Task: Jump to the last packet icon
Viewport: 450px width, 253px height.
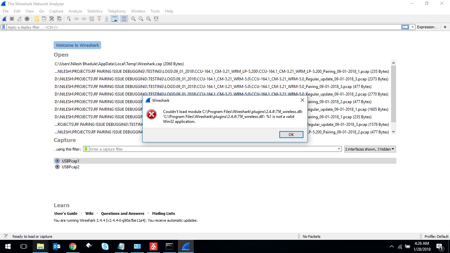Action: click(x=107, y=19)
